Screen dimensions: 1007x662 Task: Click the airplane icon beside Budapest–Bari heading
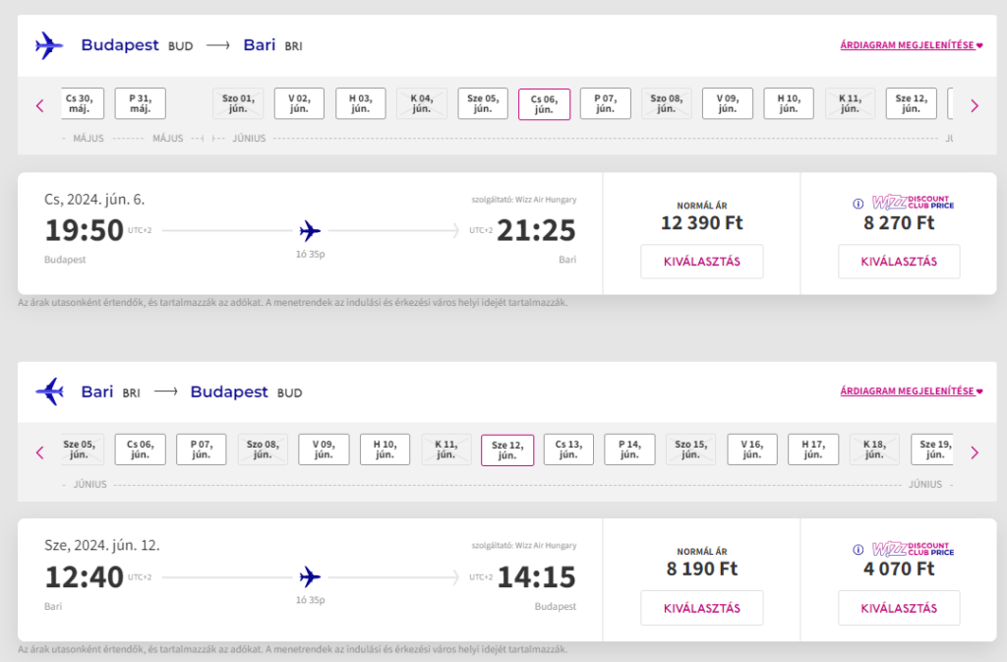coord(49,45)
